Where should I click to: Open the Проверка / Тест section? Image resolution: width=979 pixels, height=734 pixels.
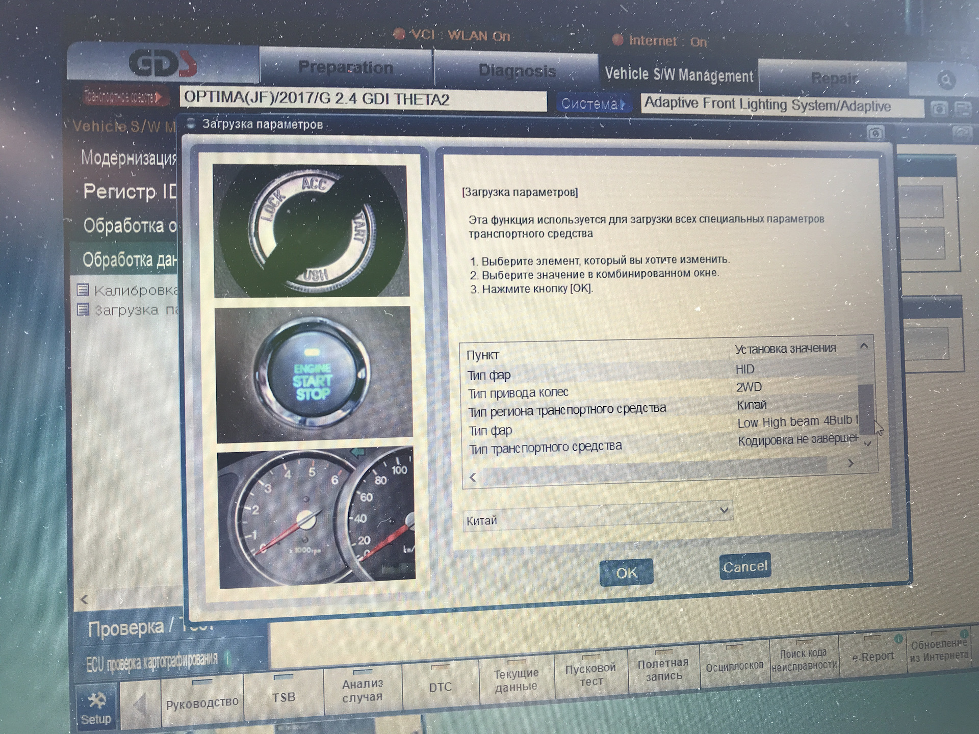[x=150, y=628]
